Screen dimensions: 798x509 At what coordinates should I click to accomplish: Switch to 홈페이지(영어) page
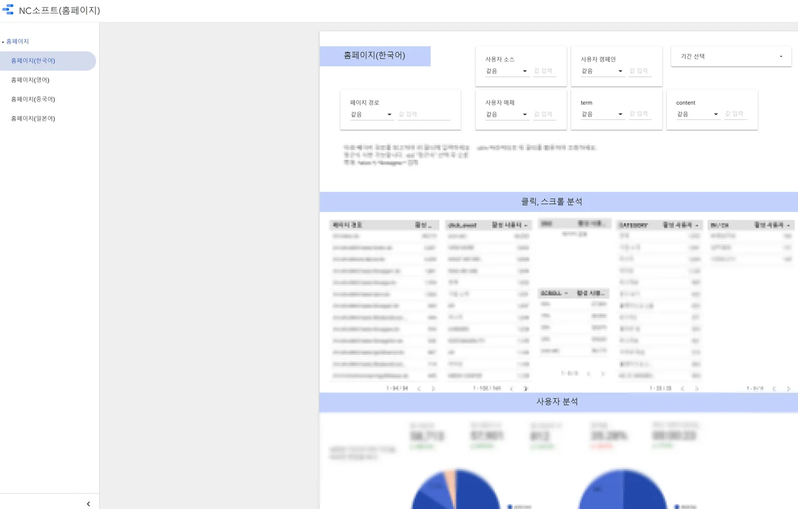tap(30, 80)
